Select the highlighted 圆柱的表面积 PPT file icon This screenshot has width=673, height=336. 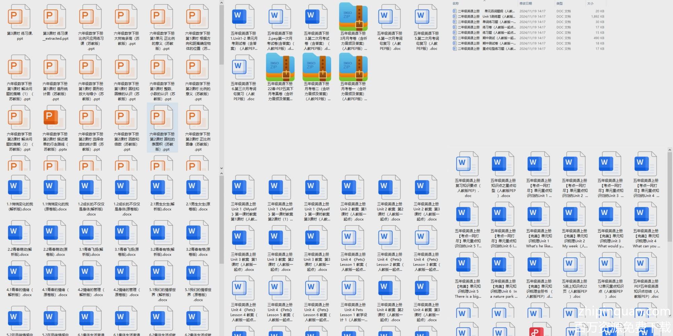click(162, 117)
